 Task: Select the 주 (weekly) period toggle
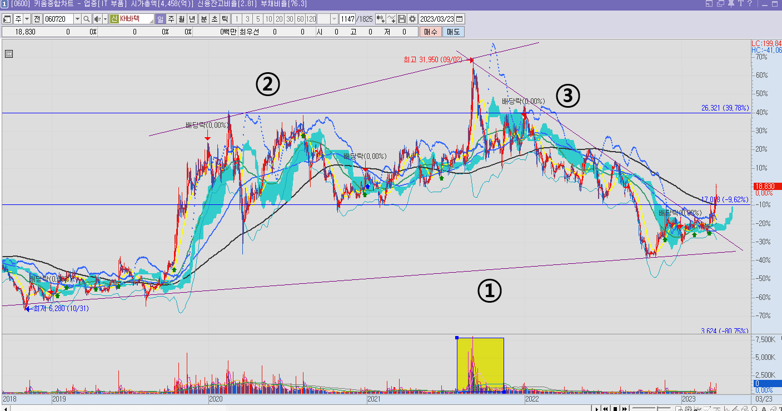171,19
